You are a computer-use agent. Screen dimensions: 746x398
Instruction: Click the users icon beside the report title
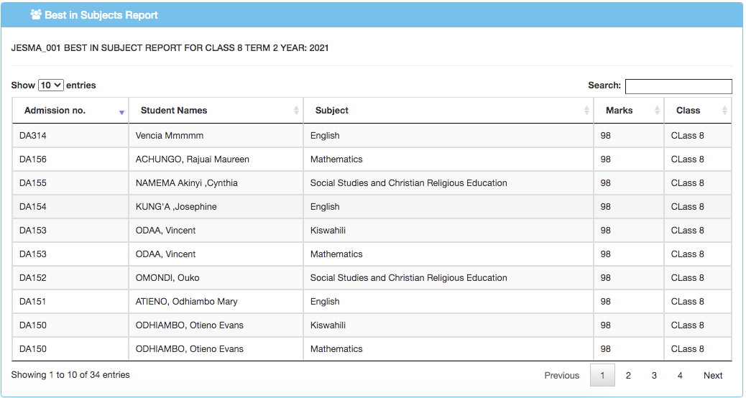tap(36, 14)
